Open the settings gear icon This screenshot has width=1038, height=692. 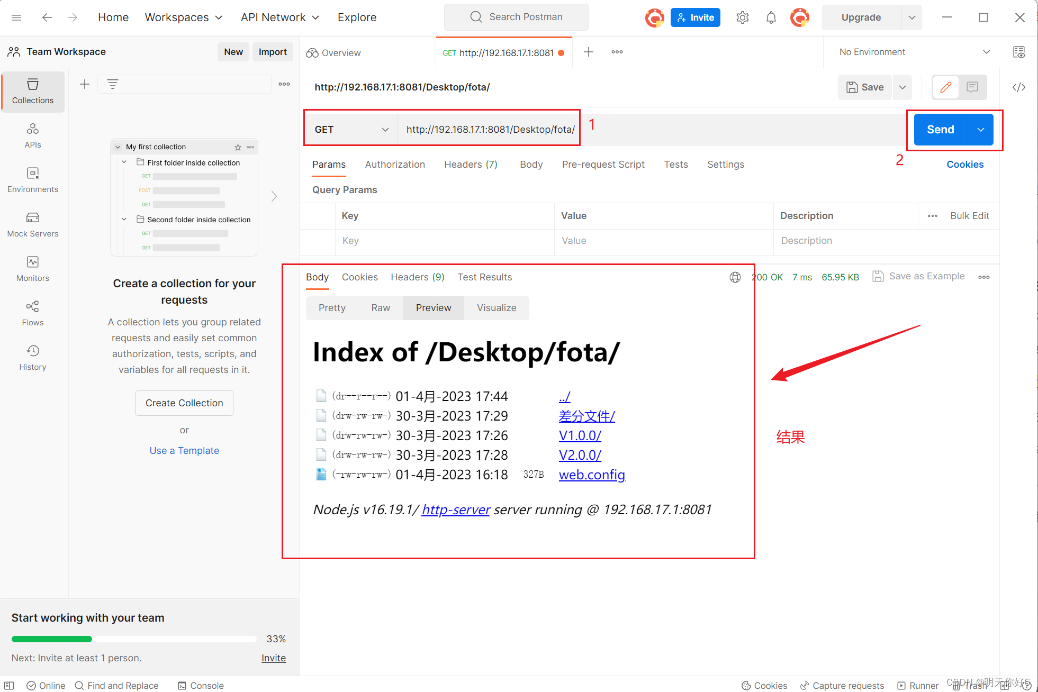pos(743,17)
